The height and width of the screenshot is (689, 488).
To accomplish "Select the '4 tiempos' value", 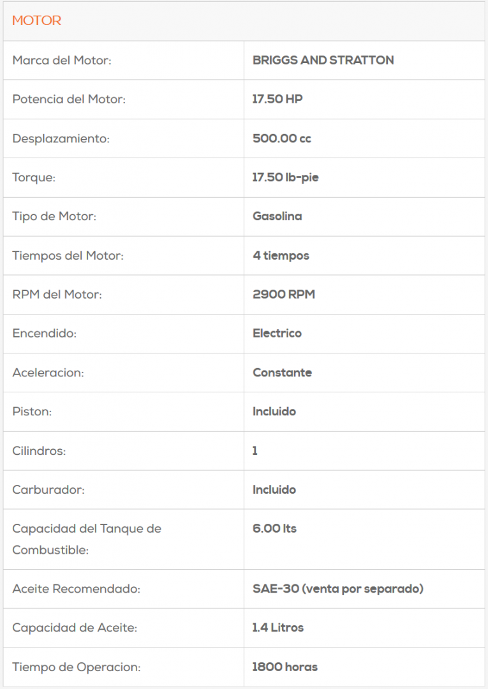I will pos(281,256).
